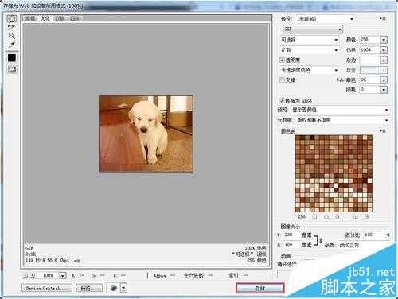Click new color icon below color table

coord(356,217)
